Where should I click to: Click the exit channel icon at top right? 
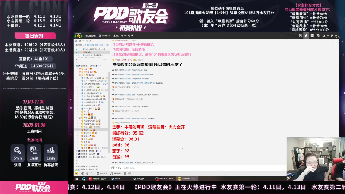301,36
